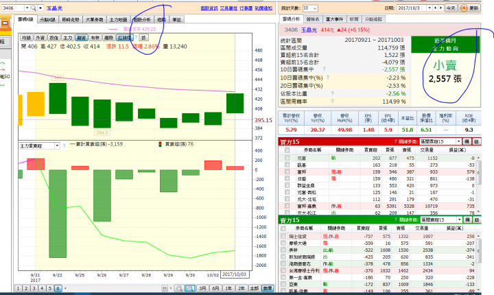Click help icon beside 10日籌碼集中 row
The height and width of the screenshot is (295, 494).
click(x=324, y=69)
